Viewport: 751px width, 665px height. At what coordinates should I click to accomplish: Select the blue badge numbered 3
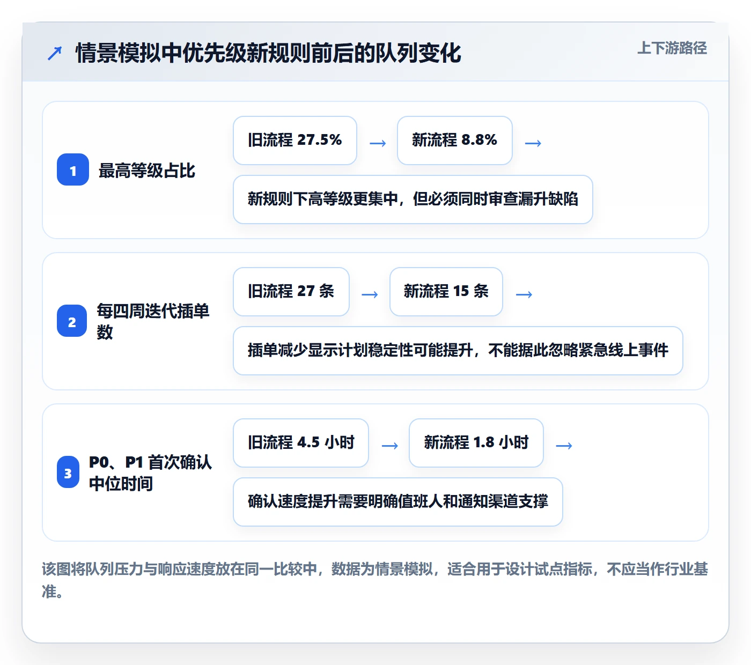click(x=68, y=472)
